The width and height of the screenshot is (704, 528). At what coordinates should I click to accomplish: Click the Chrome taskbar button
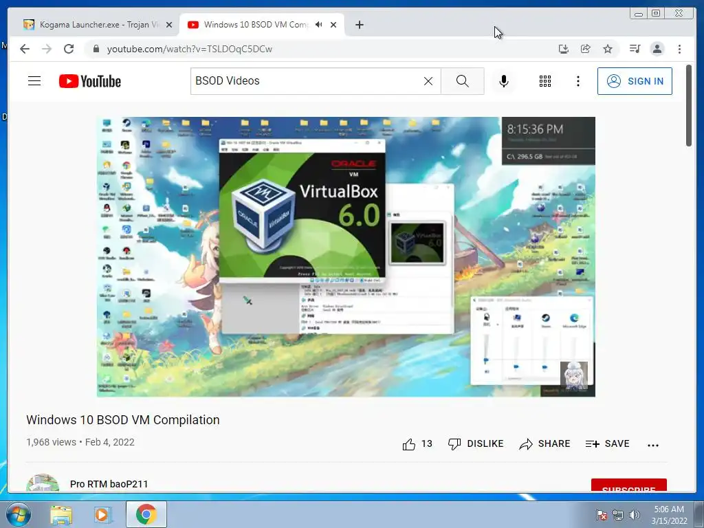146,514
